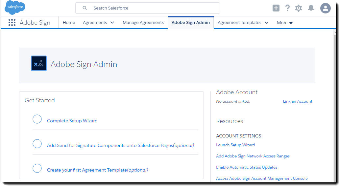Toggle the Add Send for Signature Components circle
The width and height of the screenshot is (339, 186).
[37, 144]
